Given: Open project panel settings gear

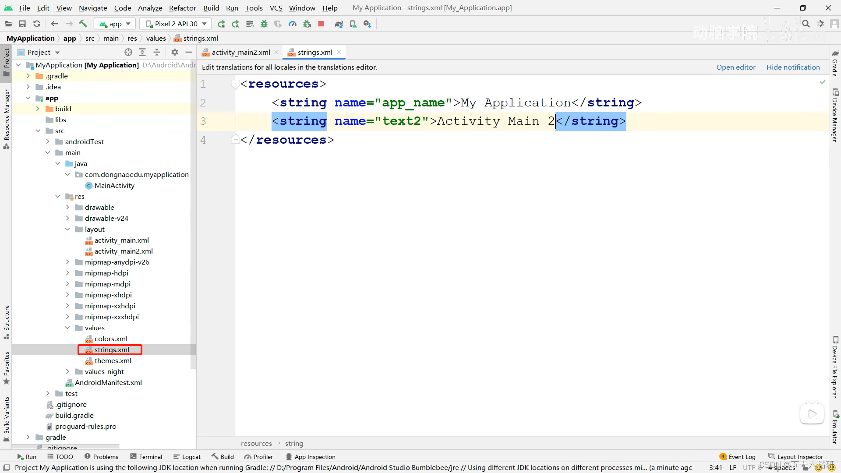Looking at the screenshot, I should (174, 52).
